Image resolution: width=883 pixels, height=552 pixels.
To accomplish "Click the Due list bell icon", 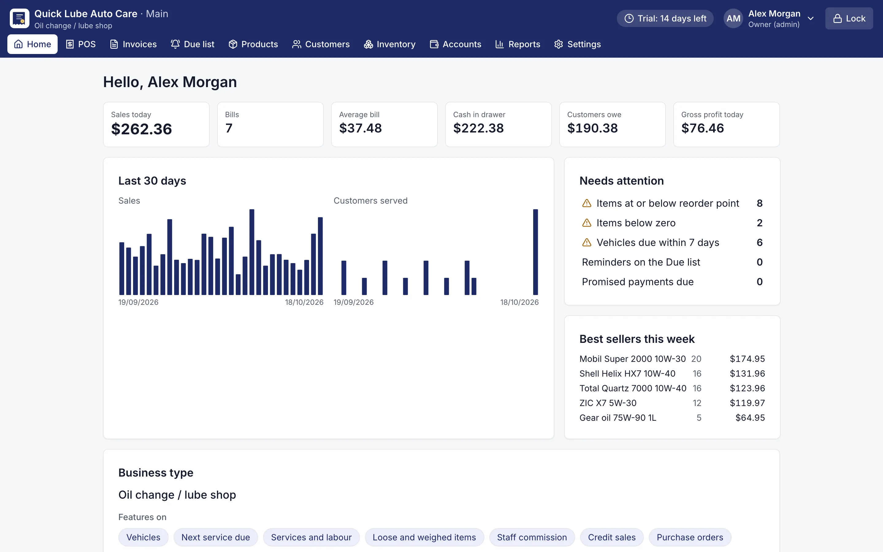I will tap(175, 44).
